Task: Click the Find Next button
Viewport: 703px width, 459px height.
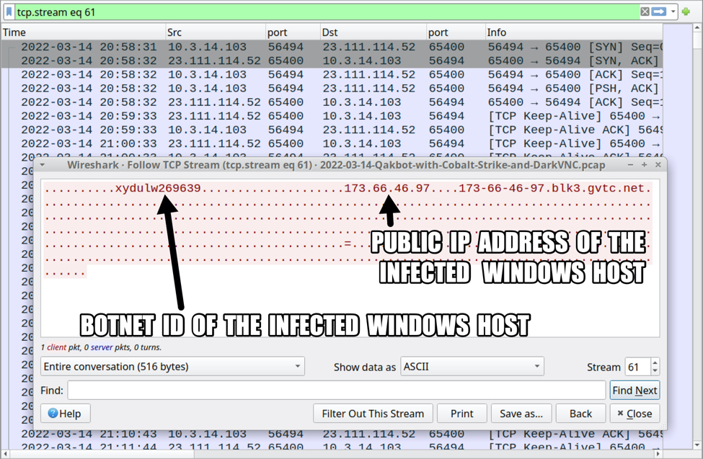Action: coord(635,391)
